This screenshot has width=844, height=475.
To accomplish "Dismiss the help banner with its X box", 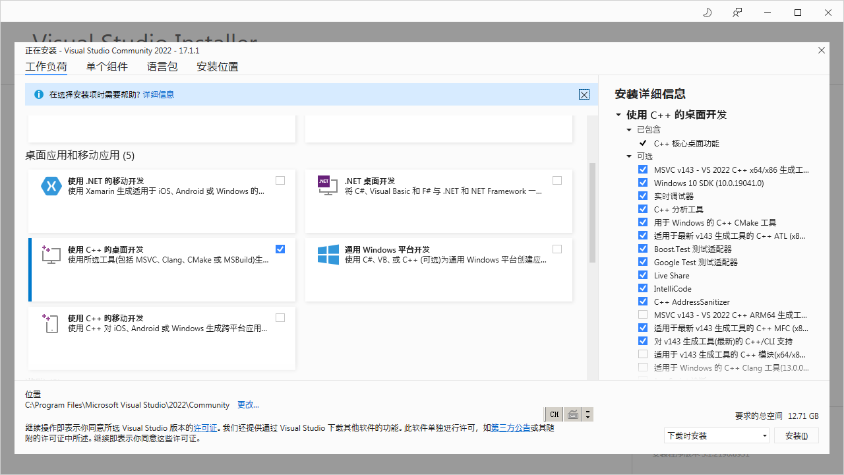I will point(584,94).
